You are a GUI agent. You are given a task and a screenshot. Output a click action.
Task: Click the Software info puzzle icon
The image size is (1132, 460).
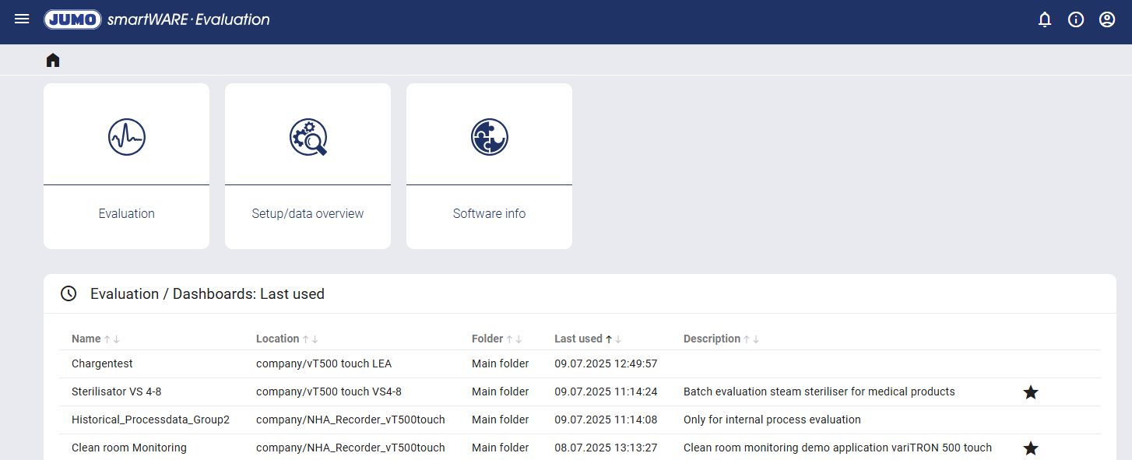pyautogui.click(x=489, y=137)
